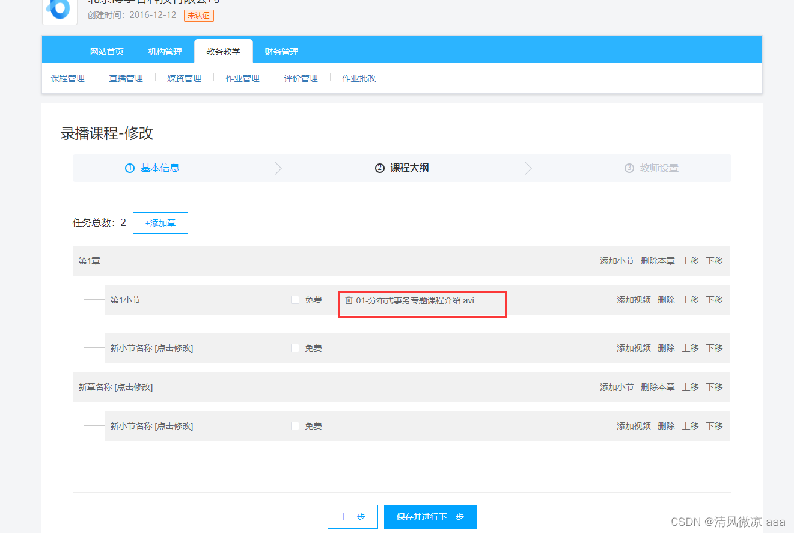
Task: Click the company logo at top left
Action: click(x=60, y=11)
